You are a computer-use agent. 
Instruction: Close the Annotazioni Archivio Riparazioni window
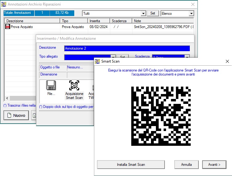(193, 4)
